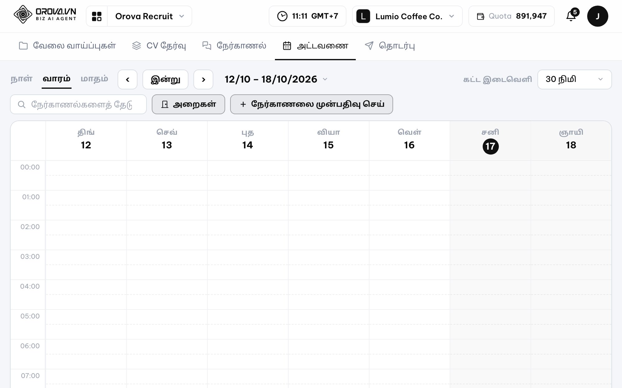The width and height of the screenshot is (622, 388).
Task: Click the layers icon of CV தேர்வு
Action: click(x=137, y=46)
